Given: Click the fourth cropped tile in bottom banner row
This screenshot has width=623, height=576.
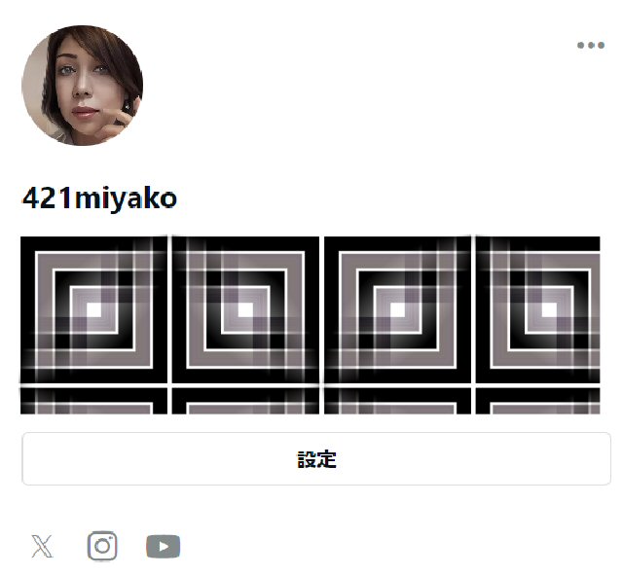Looking at the screenshot, I should pyautogui.click(x=538, y=401).
